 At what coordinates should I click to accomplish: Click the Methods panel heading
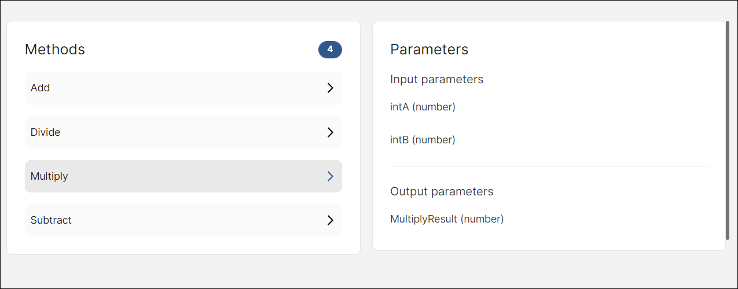[55, 50]
